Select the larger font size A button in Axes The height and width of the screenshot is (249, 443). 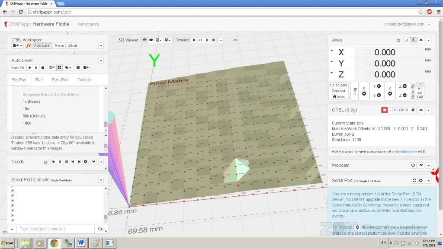tap(413, 40)
